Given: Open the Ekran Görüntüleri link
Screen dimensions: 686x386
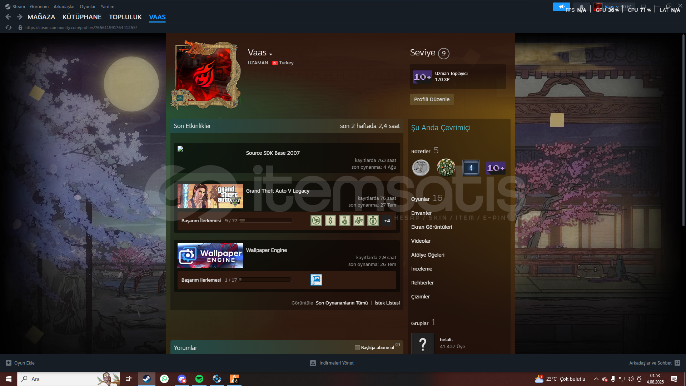Looking at the screenshot, I should (432, 227).
